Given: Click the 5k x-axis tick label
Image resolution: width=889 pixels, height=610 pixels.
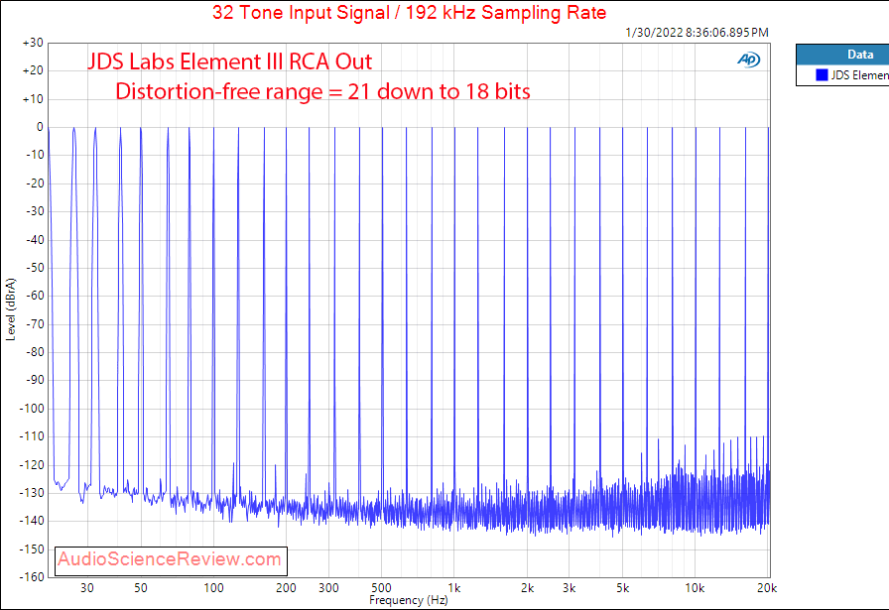Looking at the screenshot, I should click(622, 588).
